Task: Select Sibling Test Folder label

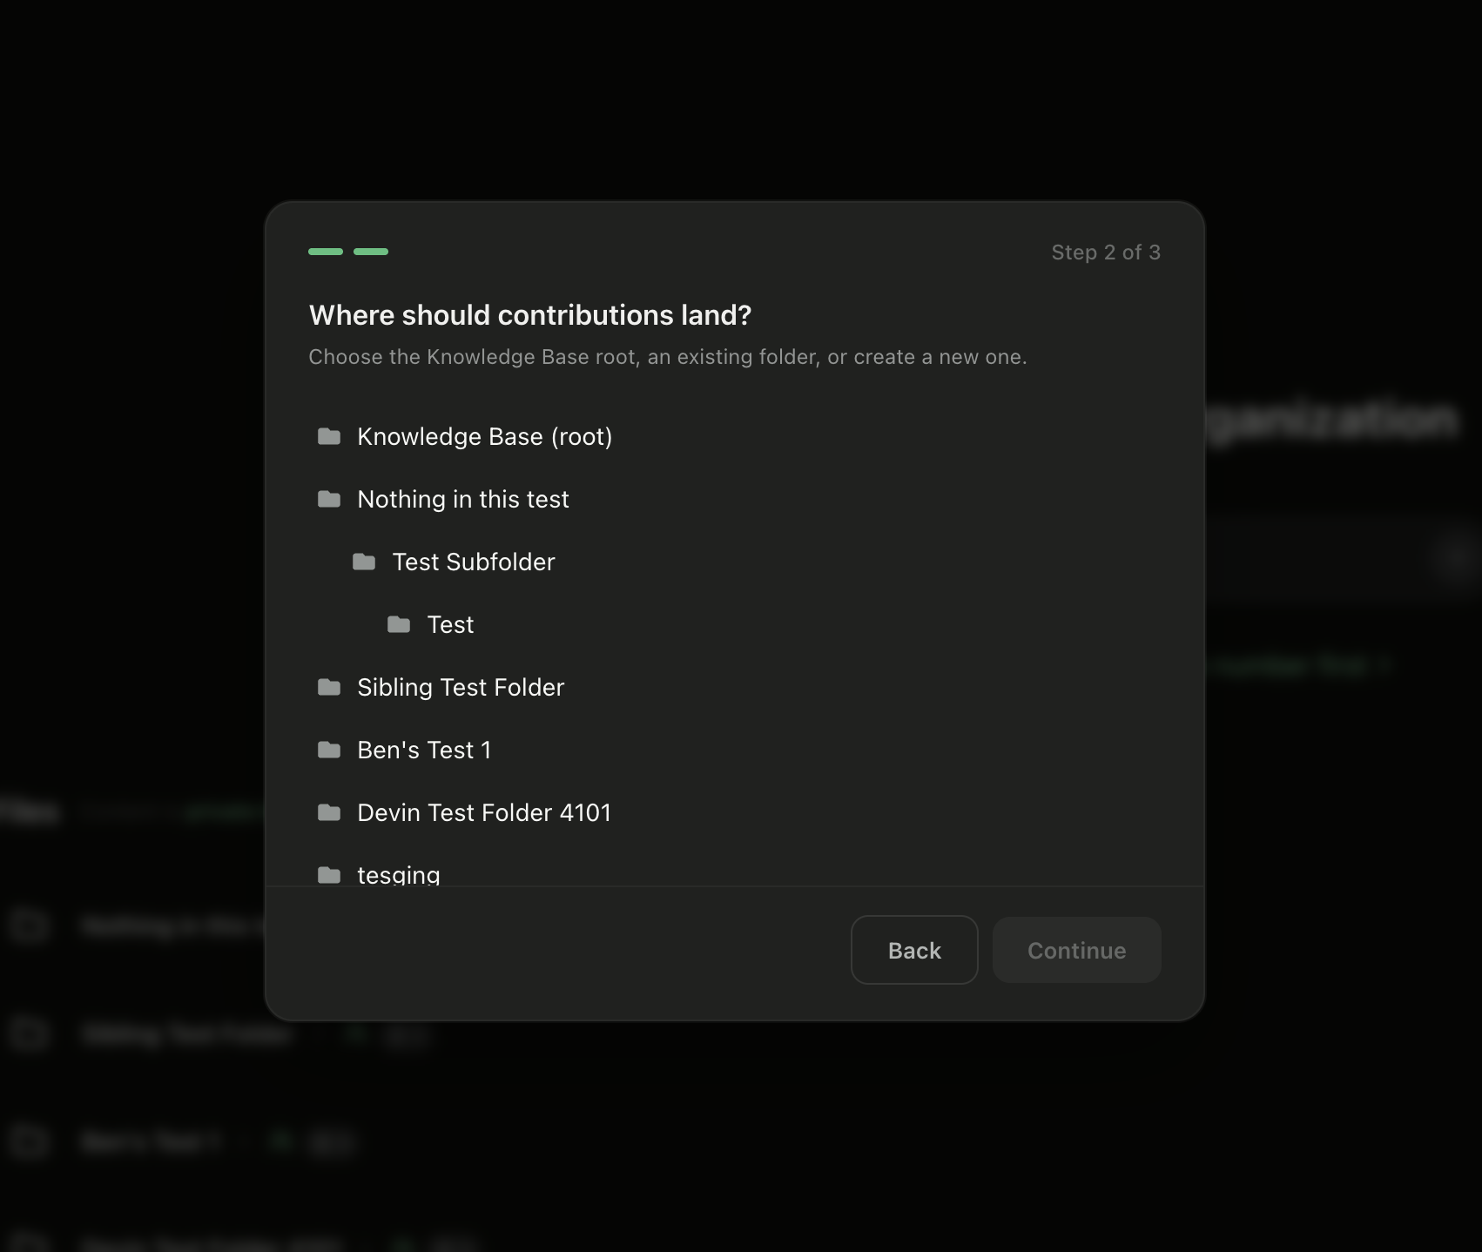Action: point(461,687)
